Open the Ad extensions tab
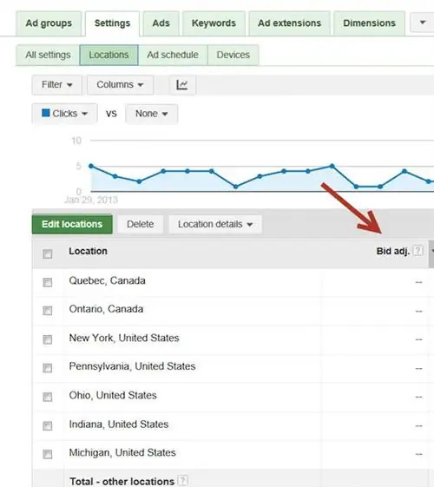Viewport: 434px width, 487px height. (x=289, y=23)
